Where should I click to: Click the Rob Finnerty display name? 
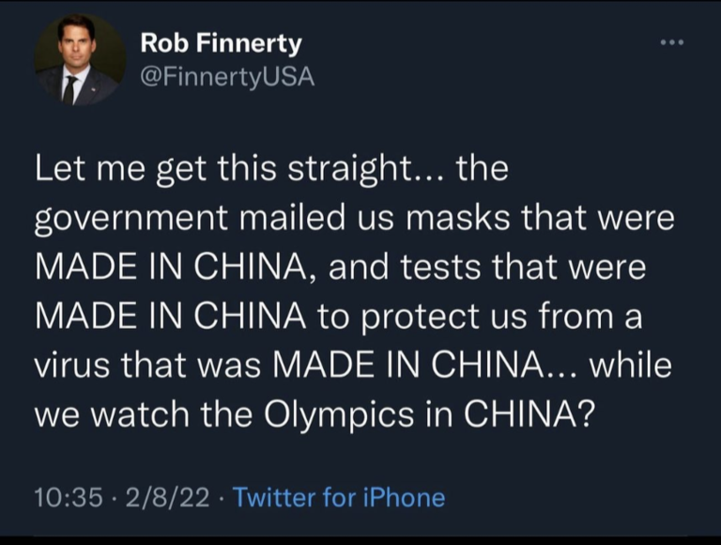pos(221,44)
